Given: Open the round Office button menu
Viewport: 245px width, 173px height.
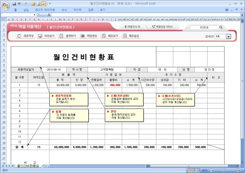Looking at the screenshot, I should (6, 6).
